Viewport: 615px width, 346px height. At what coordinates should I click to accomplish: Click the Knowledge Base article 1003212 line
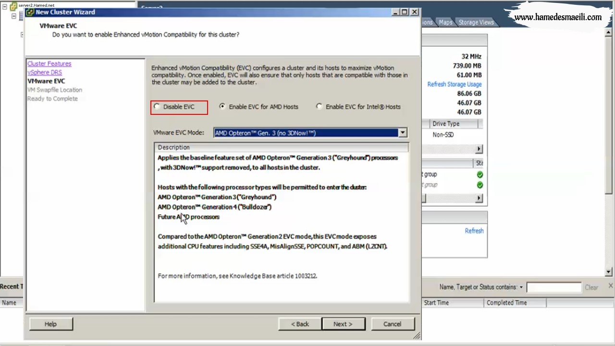tap(237, 276)
